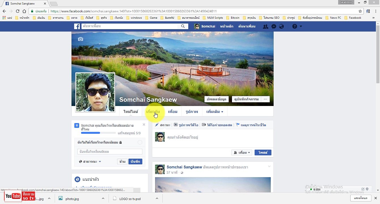Click the blue Post button

coord(263,152)
